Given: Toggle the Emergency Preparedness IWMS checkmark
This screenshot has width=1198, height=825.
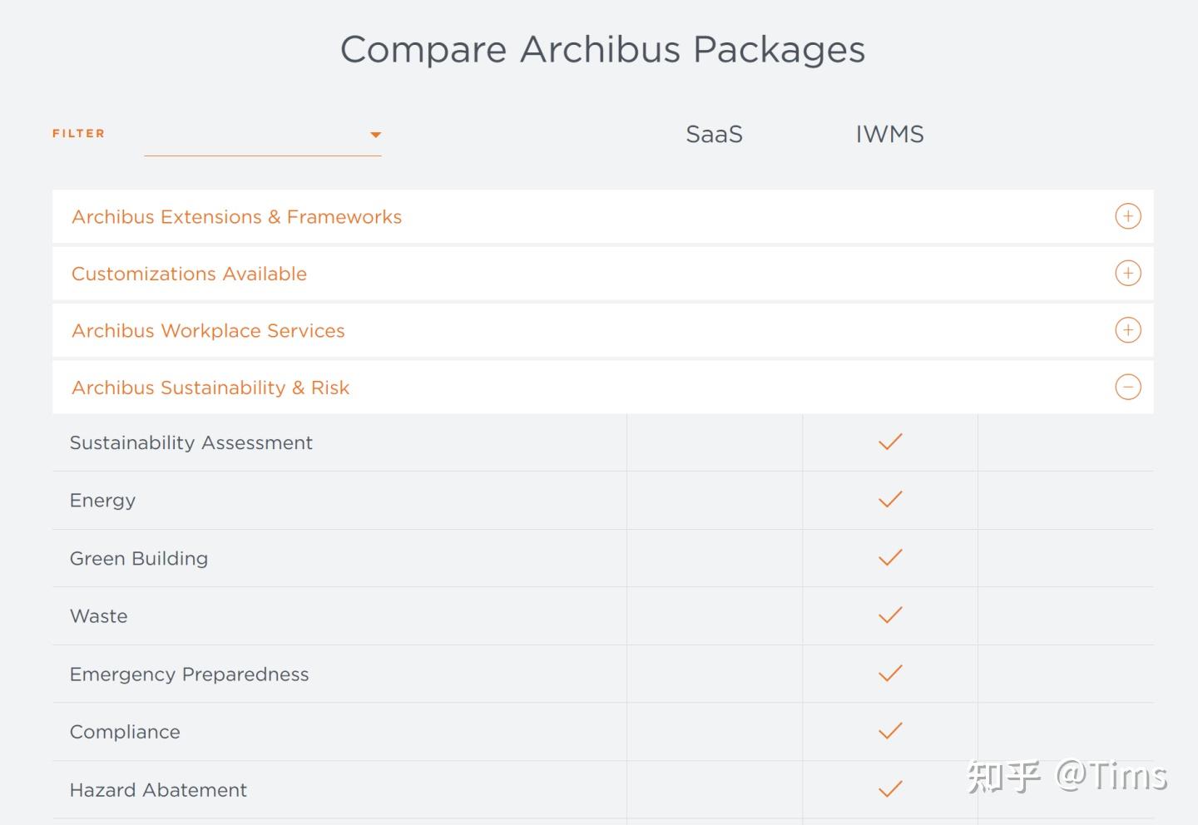Looking at the screenshot, I should 889,674.
